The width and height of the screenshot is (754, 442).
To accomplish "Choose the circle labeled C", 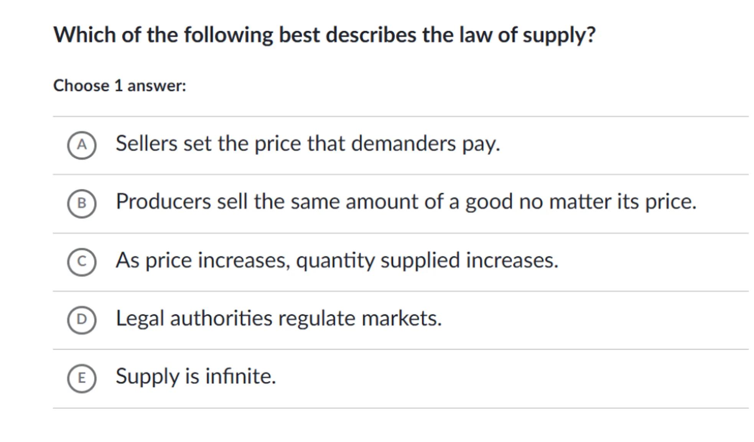I will (x=82, y=261).
